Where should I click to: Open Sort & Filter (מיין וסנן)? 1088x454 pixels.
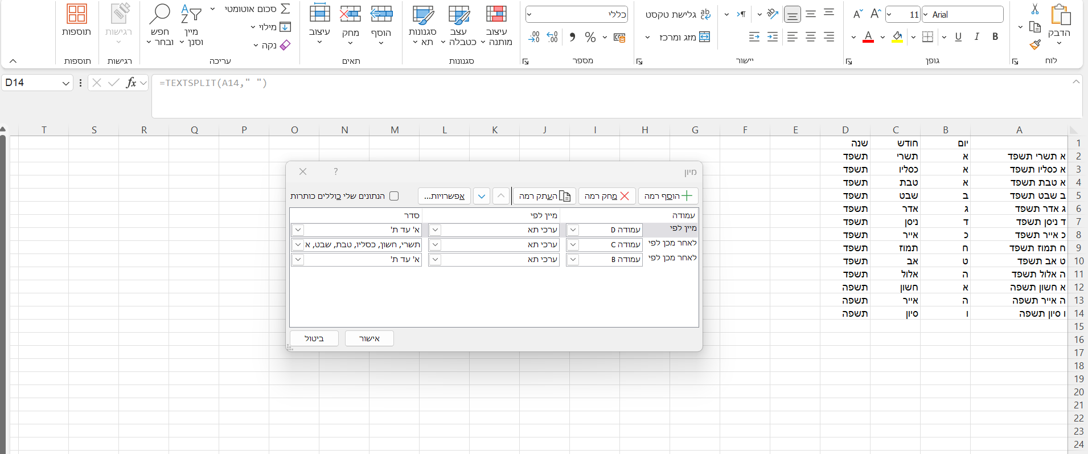191,26
